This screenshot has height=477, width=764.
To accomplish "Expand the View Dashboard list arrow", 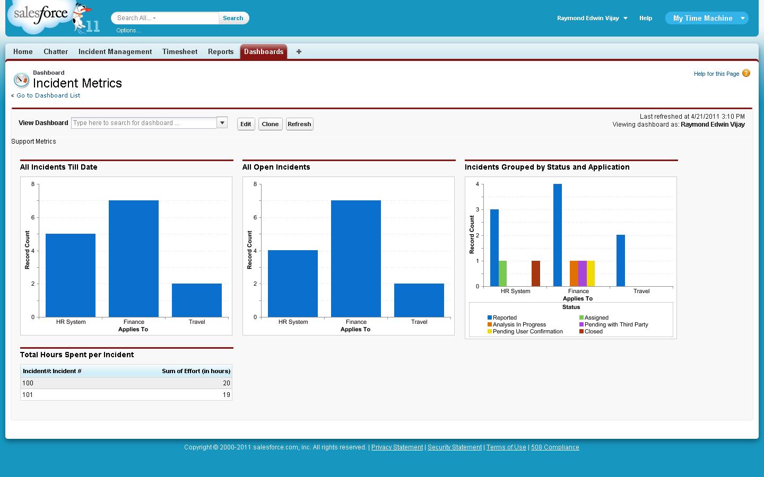I will (222, 122).
